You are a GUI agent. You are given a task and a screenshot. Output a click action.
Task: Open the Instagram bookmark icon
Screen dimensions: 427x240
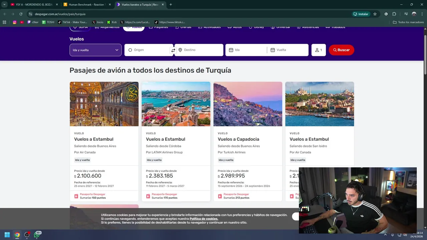tap(15, 22)
